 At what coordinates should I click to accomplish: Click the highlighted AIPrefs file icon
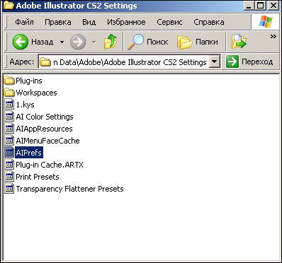[9, 153]
